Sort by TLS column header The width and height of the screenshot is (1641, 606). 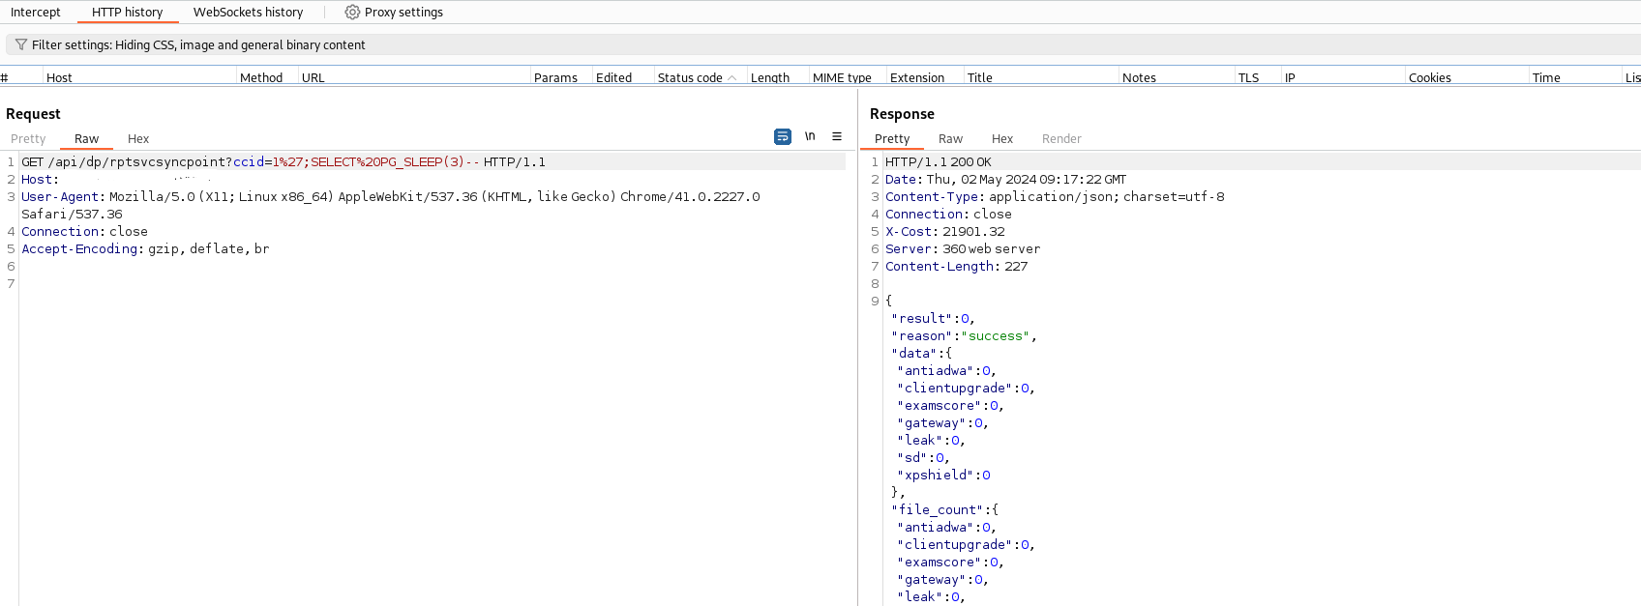tap(1248, 77)
